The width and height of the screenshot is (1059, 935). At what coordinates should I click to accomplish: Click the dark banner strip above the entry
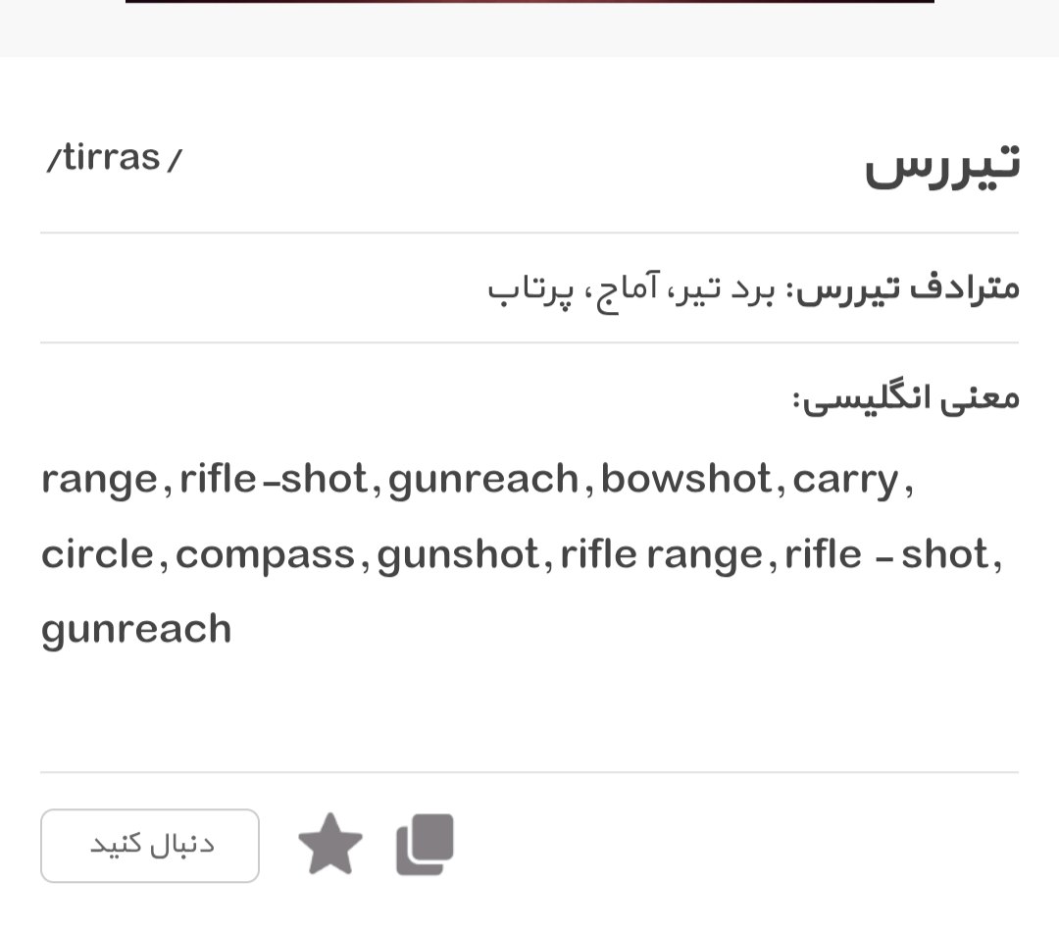tap(529, 2)
